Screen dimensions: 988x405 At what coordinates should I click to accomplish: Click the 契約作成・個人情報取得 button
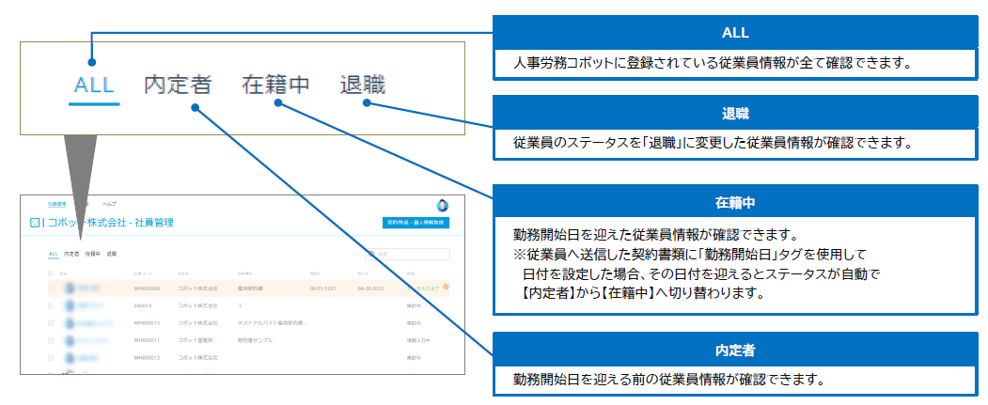pos(416,223)
